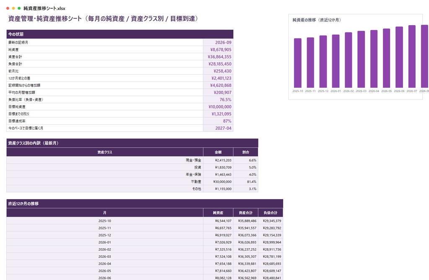Image resolution: width=429 pixels, height=280 pixels.
Task: Click the ¥258,430 month-over-month value
Action: click(x=218, y=71)
